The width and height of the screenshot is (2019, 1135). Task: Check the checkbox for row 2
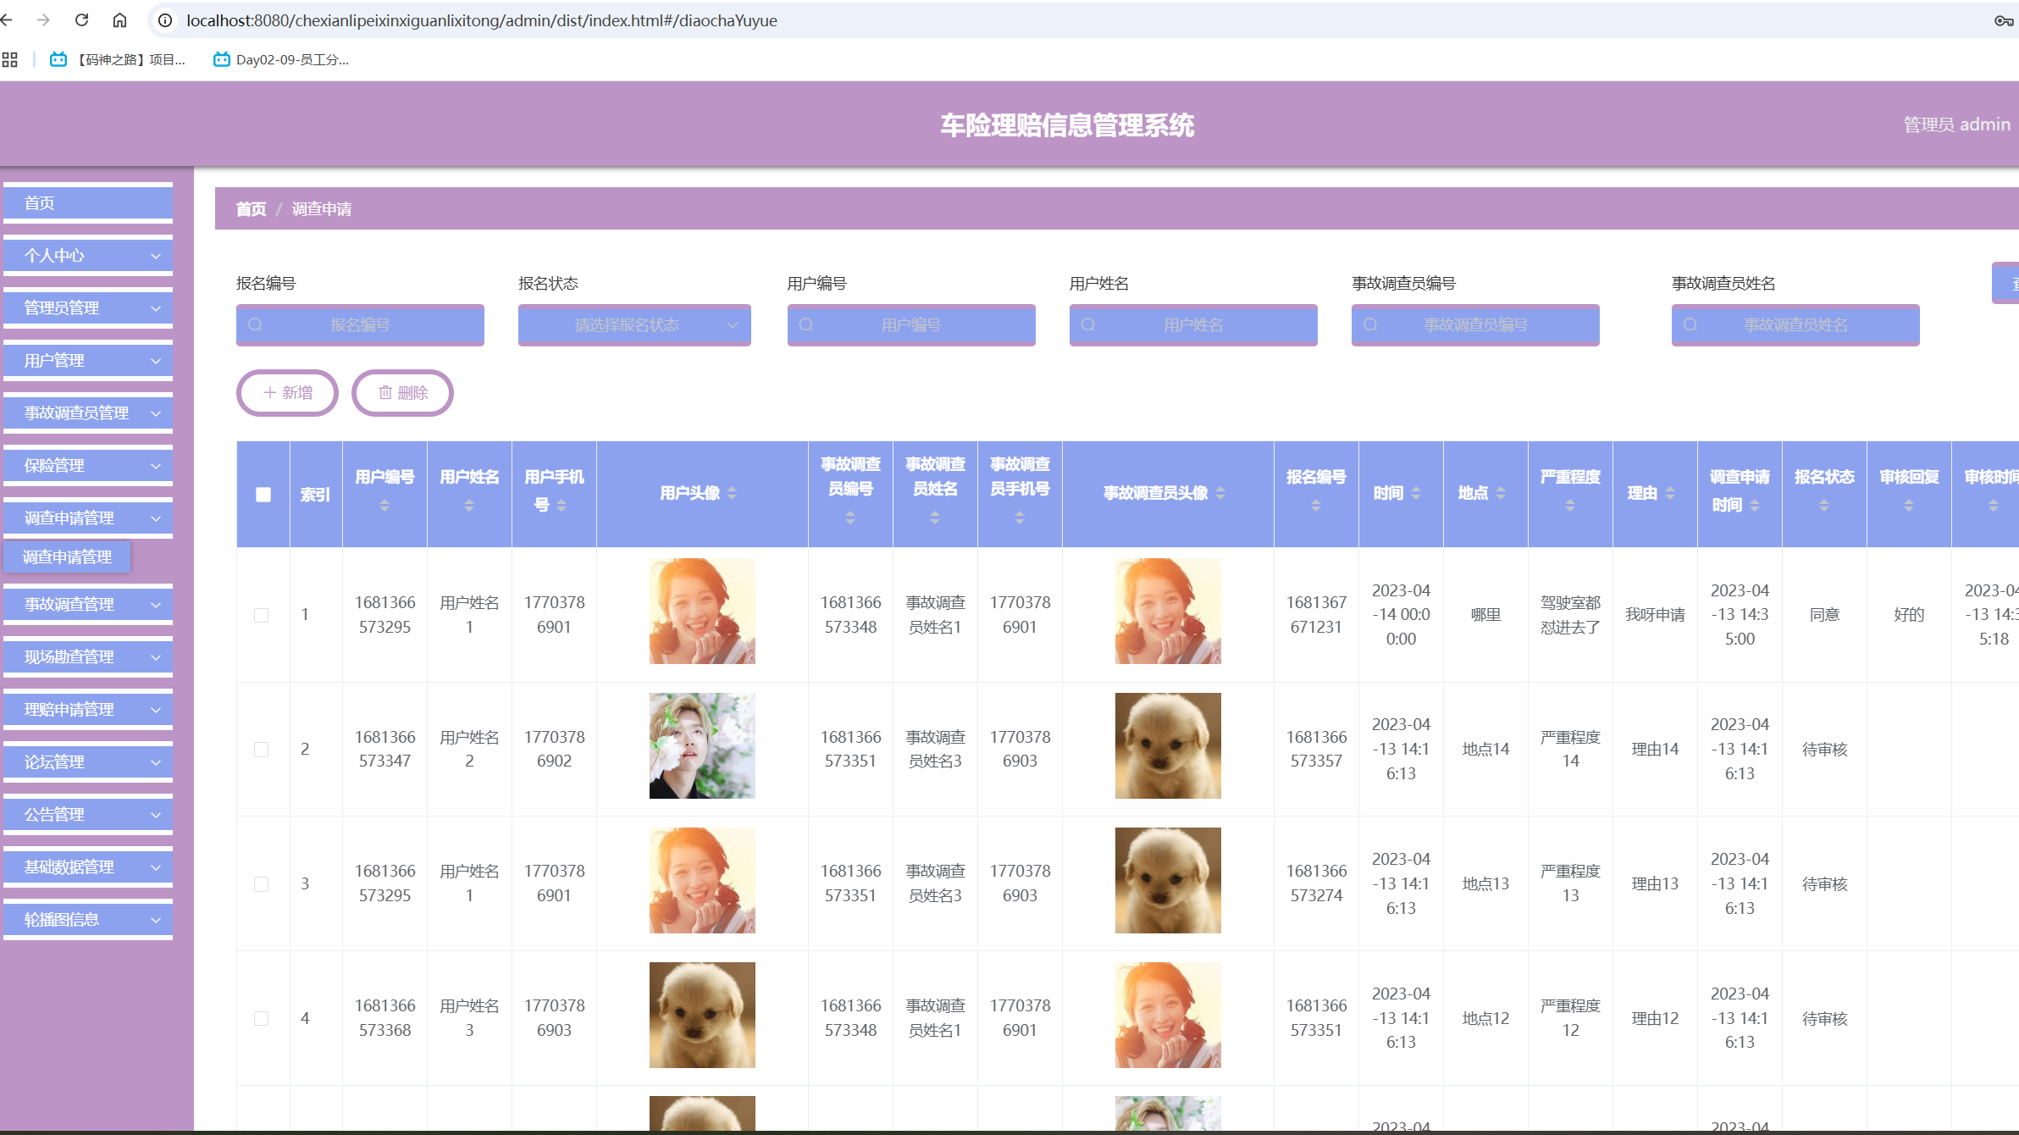point(262,750)
